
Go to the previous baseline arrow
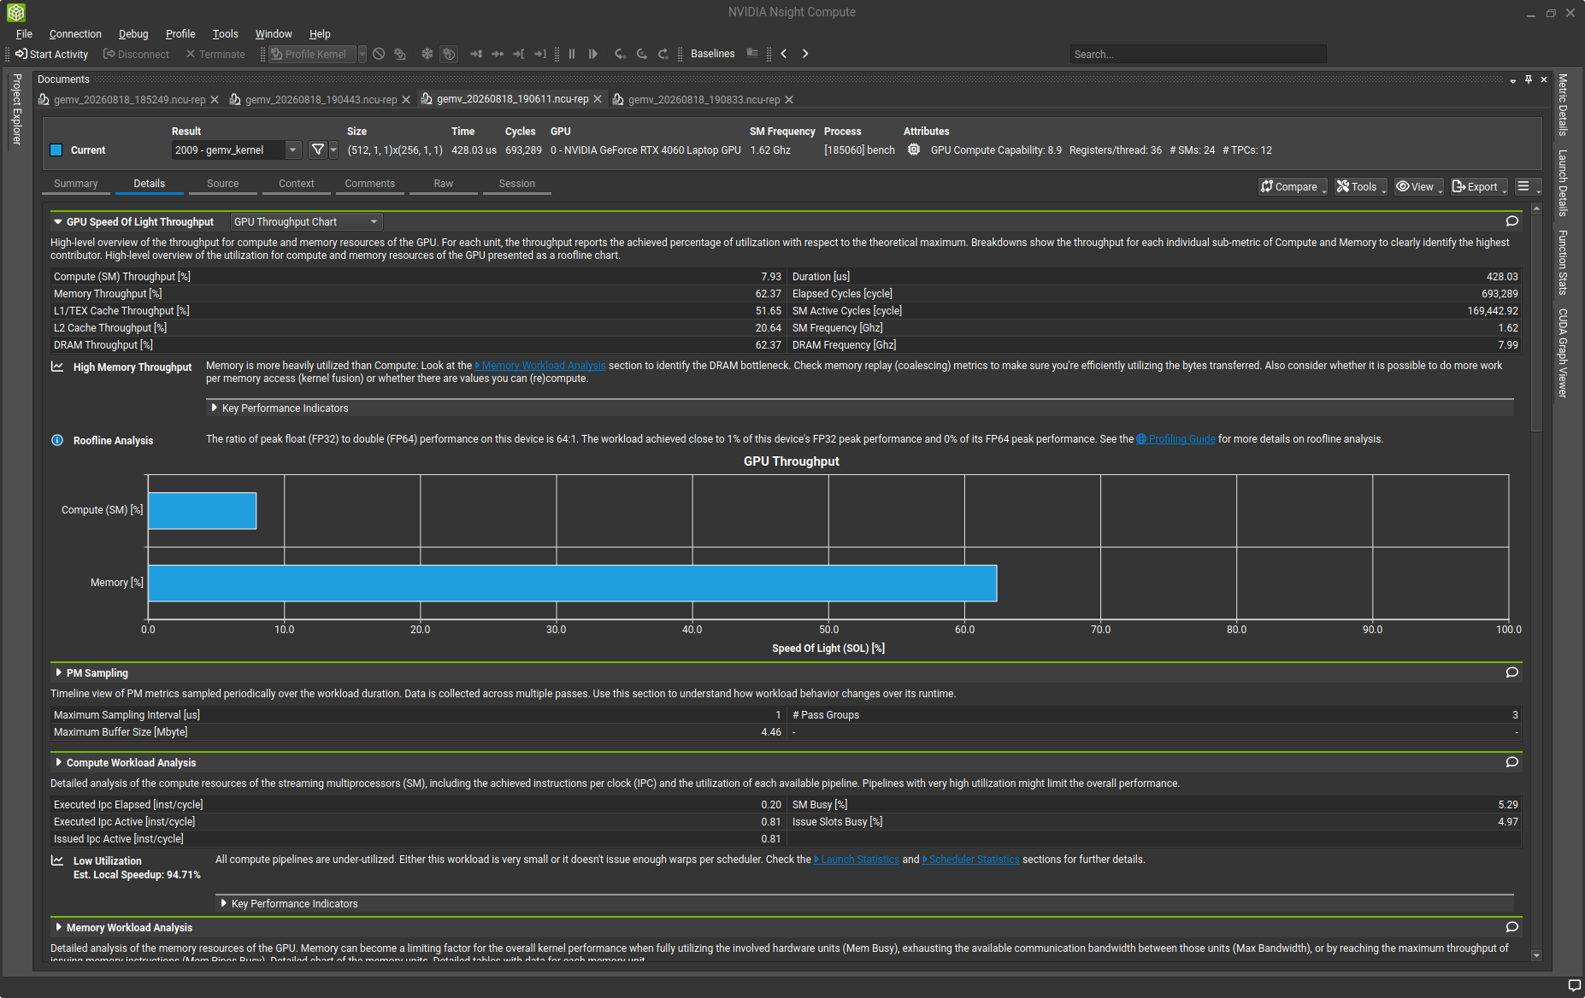(x=783, y=54)
